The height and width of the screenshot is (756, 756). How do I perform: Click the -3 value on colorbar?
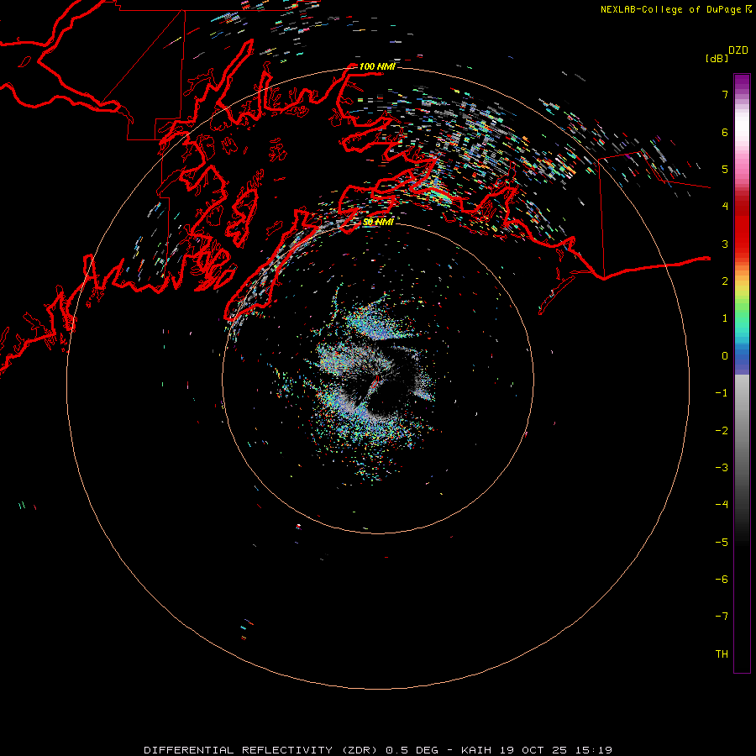point(722,468)
